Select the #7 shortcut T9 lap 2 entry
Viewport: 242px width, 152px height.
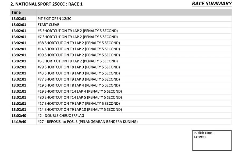tap(77, 37)
